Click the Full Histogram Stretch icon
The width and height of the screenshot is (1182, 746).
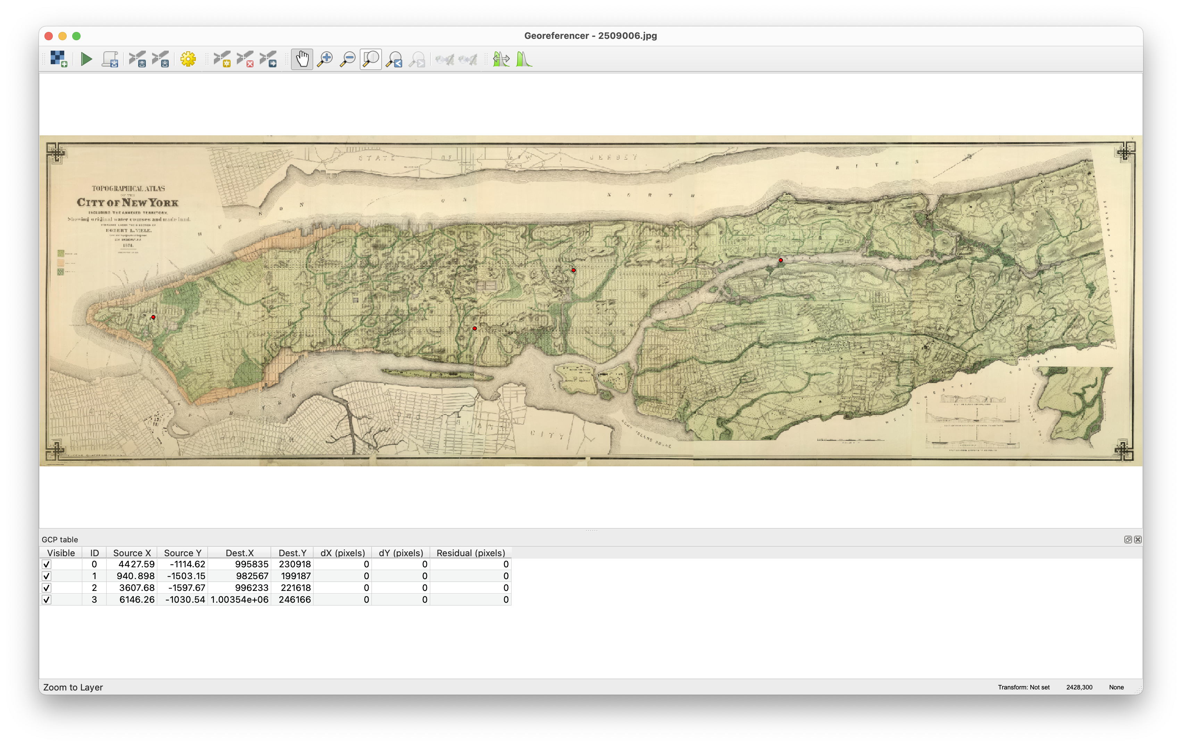[x=524, y=59]
